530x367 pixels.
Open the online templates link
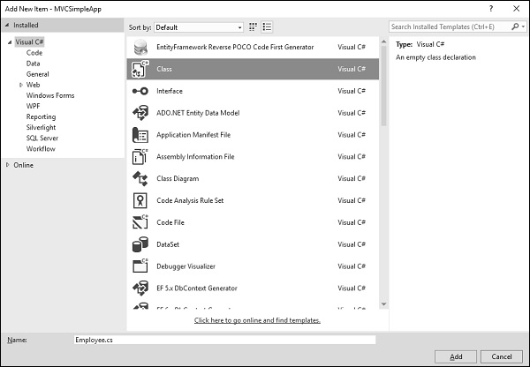click(x=257, y=320)
